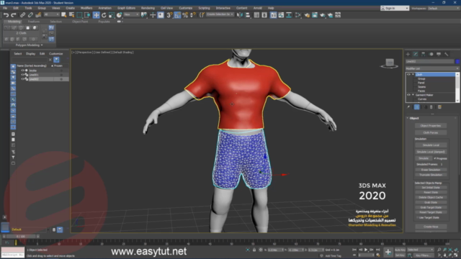The width and height of the screenshot is (461, 259).
Task: Click the Reset State button
Action: point(431,192)
